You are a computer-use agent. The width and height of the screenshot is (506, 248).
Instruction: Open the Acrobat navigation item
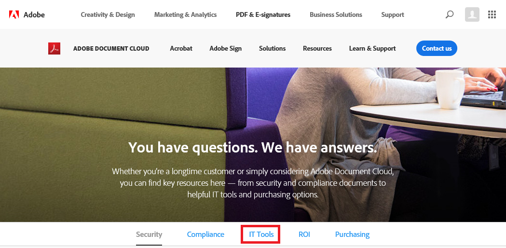pyautogui.click(x=181, y=48)
